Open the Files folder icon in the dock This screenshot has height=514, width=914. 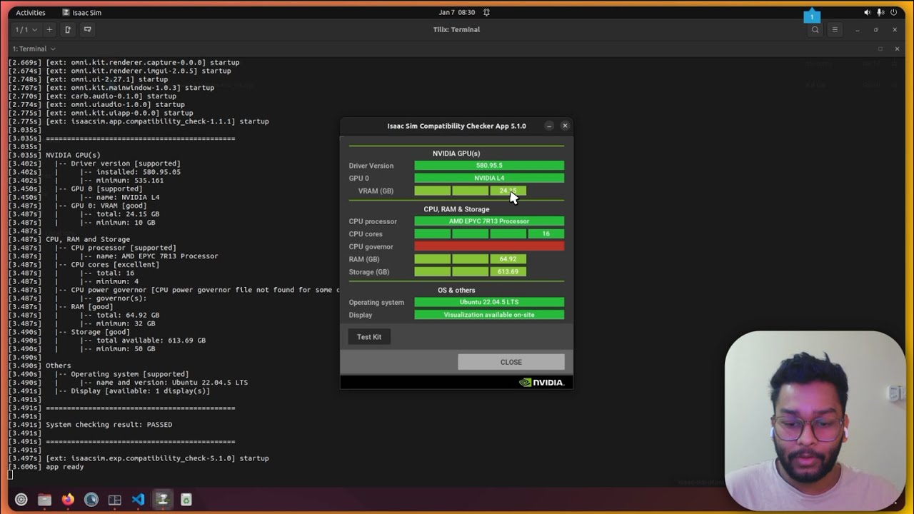pos(44,500)
